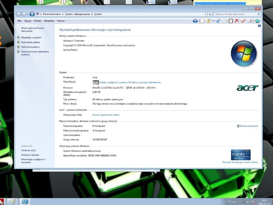Open Dowiedz się więcej w trybie online link
The image size is (273, 205).
(x=240, y=162)
